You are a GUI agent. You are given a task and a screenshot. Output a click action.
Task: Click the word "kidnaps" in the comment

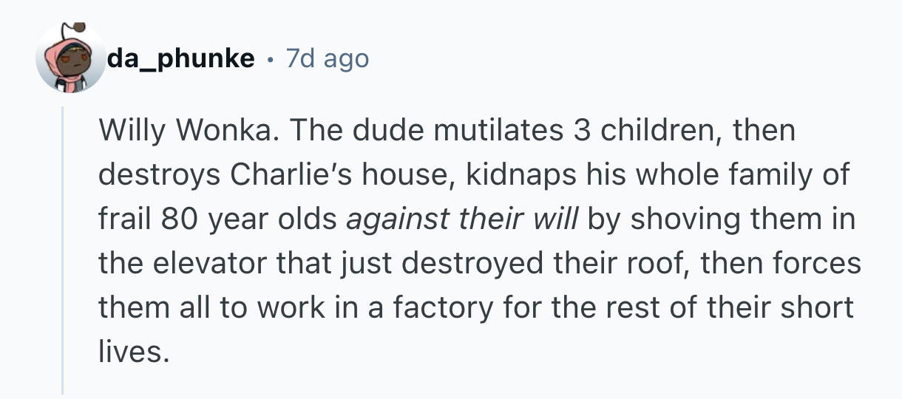point(527,175)
